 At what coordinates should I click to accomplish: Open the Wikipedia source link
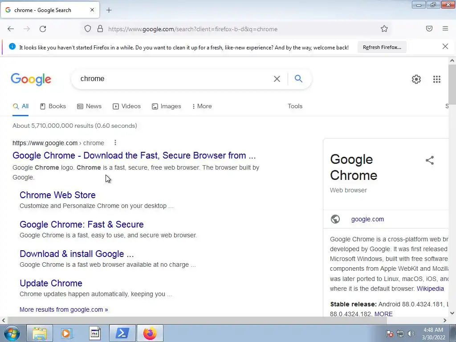[430, 289]
